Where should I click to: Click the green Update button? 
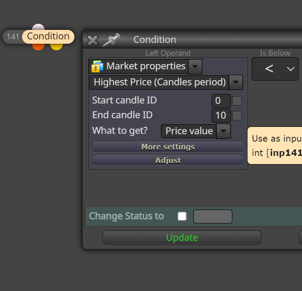point(182,237)
